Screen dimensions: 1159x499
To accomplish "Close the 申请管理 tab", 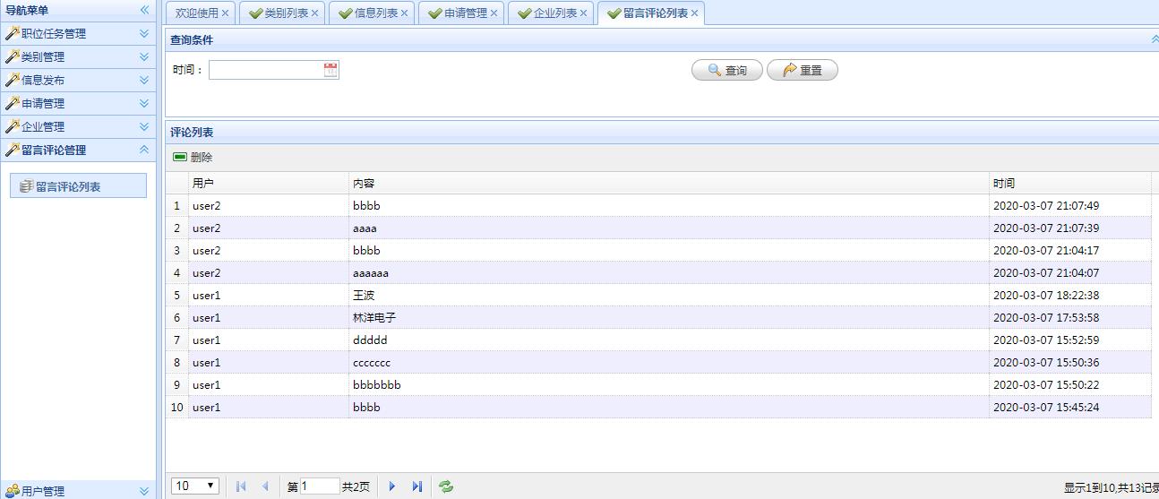I will [x=494, y=13].
